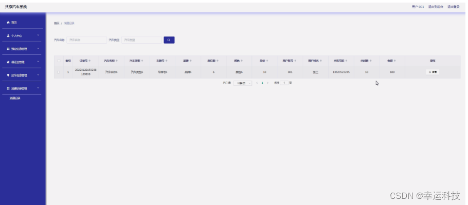
Task: Expand the 预定信息管理 chevron
Action: point(38,49)
